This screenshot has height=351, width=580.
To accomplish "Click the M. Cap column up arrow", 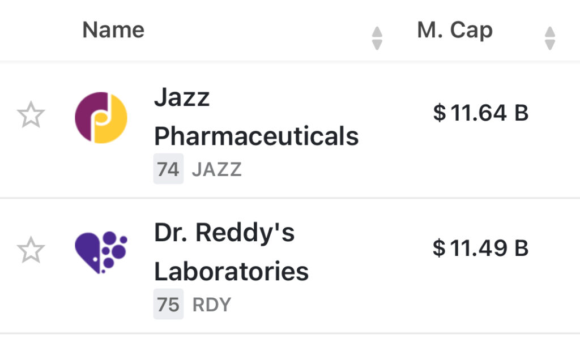I will point(549,33).
